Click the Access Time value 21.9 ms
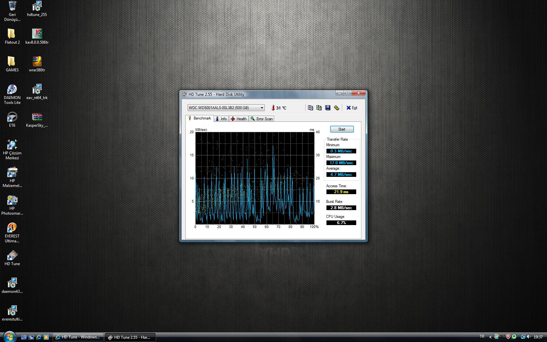The width and height of the screenshot is (547, 342). 341,192
